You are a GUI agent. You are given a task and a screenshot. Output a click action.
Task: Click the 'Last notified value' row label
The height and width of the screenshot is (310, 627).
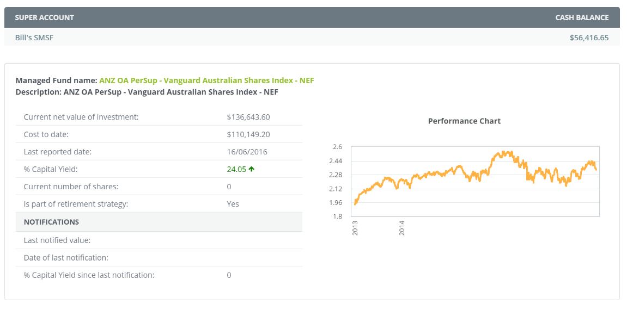pyautogui.click(x=57, y=240)
